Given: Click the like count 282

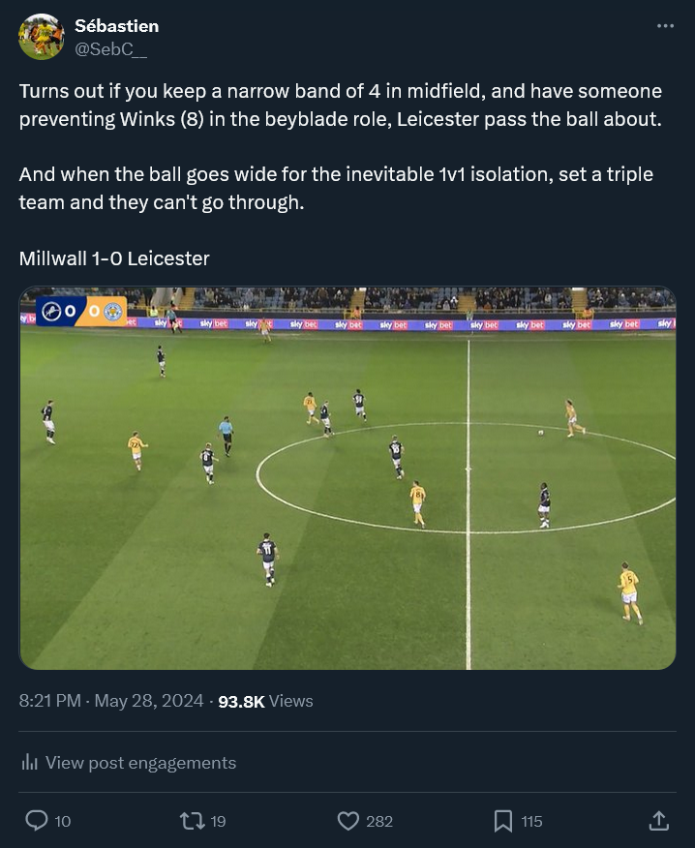Looking at the screenshot, I should pos(379,822).
